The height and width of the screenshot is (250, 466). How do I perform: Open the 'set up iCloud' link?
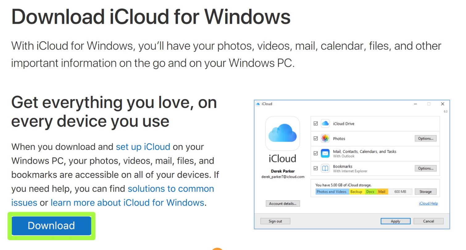[143, 146]
